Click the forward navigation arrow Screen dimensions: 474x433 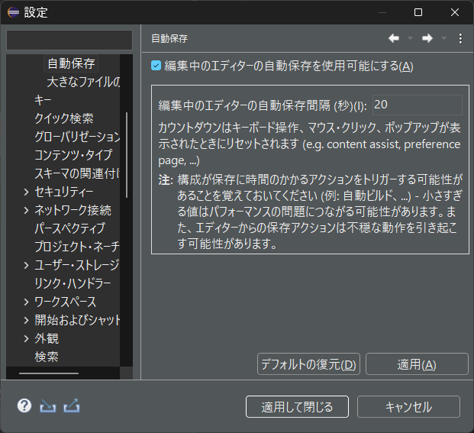tap(427, 38)
